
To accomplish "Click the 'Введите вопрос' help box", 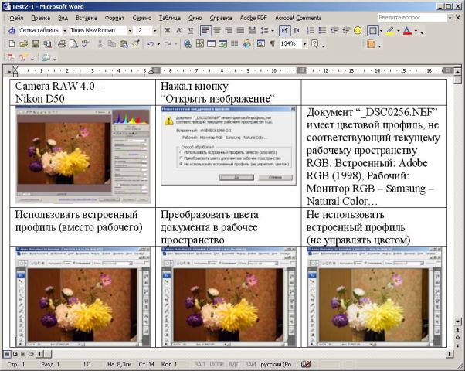I will tap(412, 18).
